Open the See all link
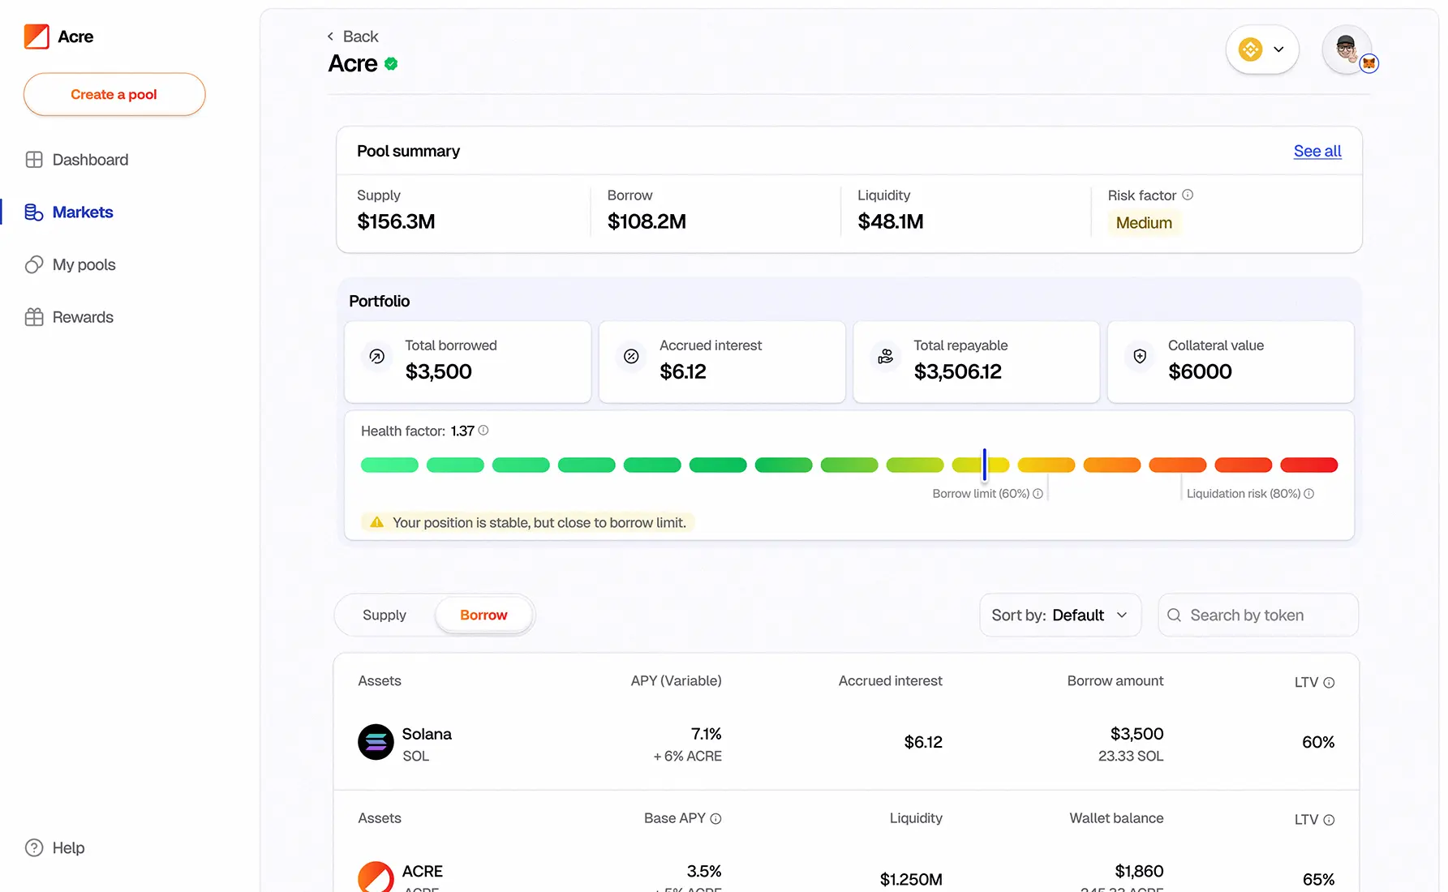The image size is (1448, 892). click(1317, 151)
